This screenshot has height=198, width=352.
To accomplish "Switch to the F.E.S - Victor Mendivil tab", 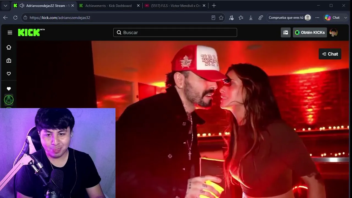I will (175, 5).
